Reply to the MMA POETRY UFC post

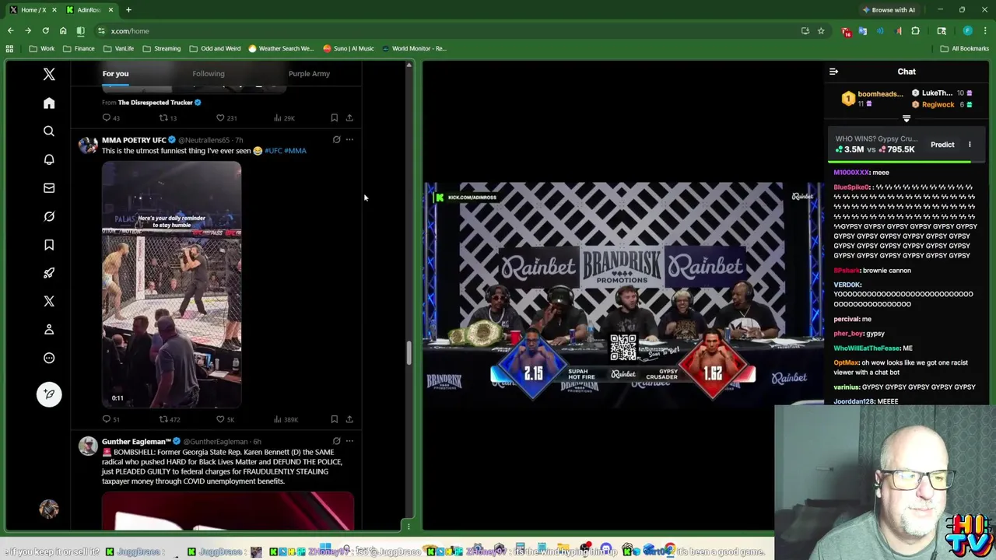[107, 419]
